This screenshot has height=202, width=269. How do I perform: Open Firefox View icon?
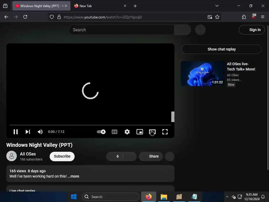click(5, 6)
